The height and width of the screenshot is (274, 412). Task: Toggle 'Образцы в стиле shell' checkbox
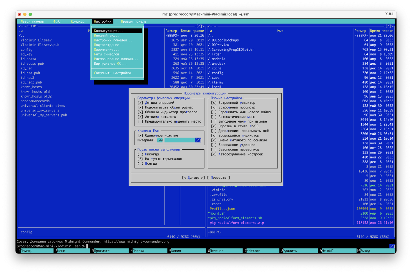coord(214,126)
